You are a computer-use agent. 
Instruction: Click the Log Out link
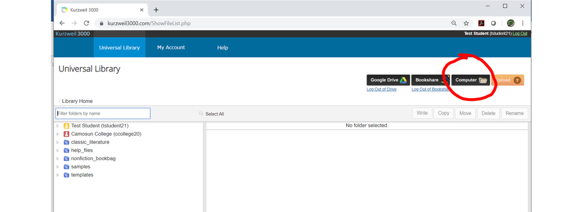pos(520,34)
